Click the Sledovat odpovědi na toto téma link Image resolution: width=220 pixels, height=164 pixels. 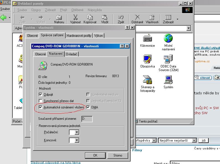(x=56, y=162)
